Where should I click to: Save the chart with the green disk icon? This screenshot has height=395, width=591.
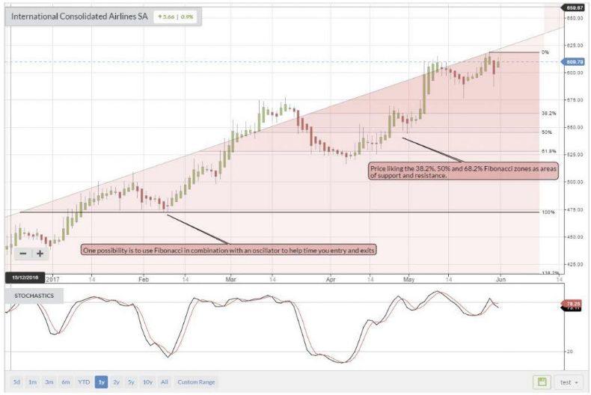tap(542, 382)
